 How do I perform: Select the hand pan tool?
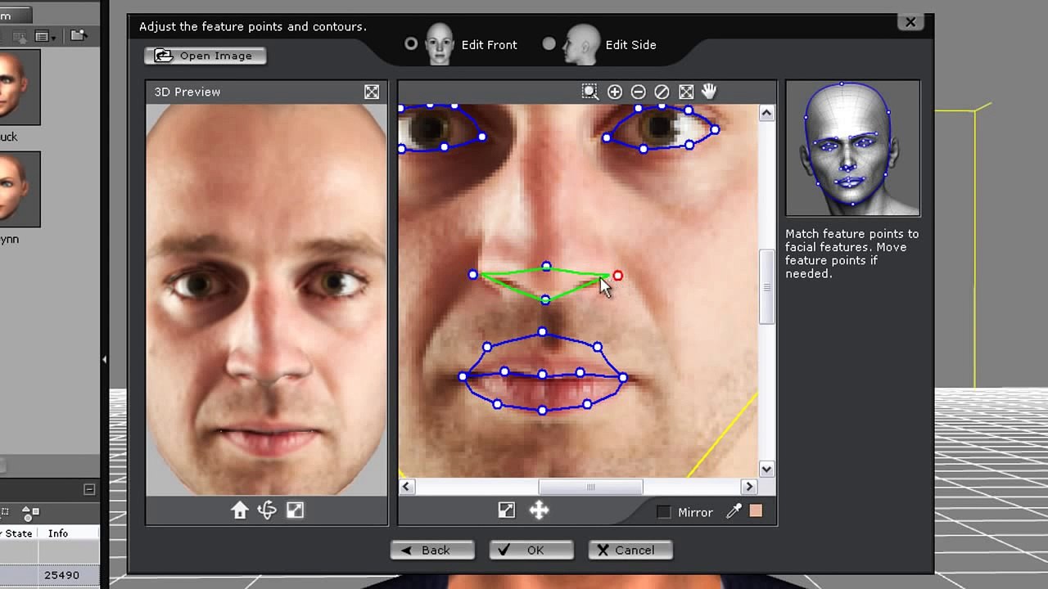click(709, 92)
